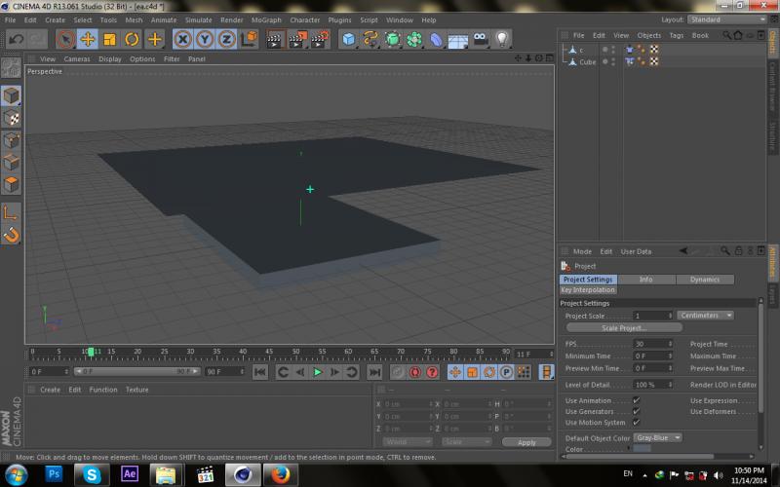Open the MoGraph menu
The height and width of the screenshot is (487, 780).
point(266,19)
